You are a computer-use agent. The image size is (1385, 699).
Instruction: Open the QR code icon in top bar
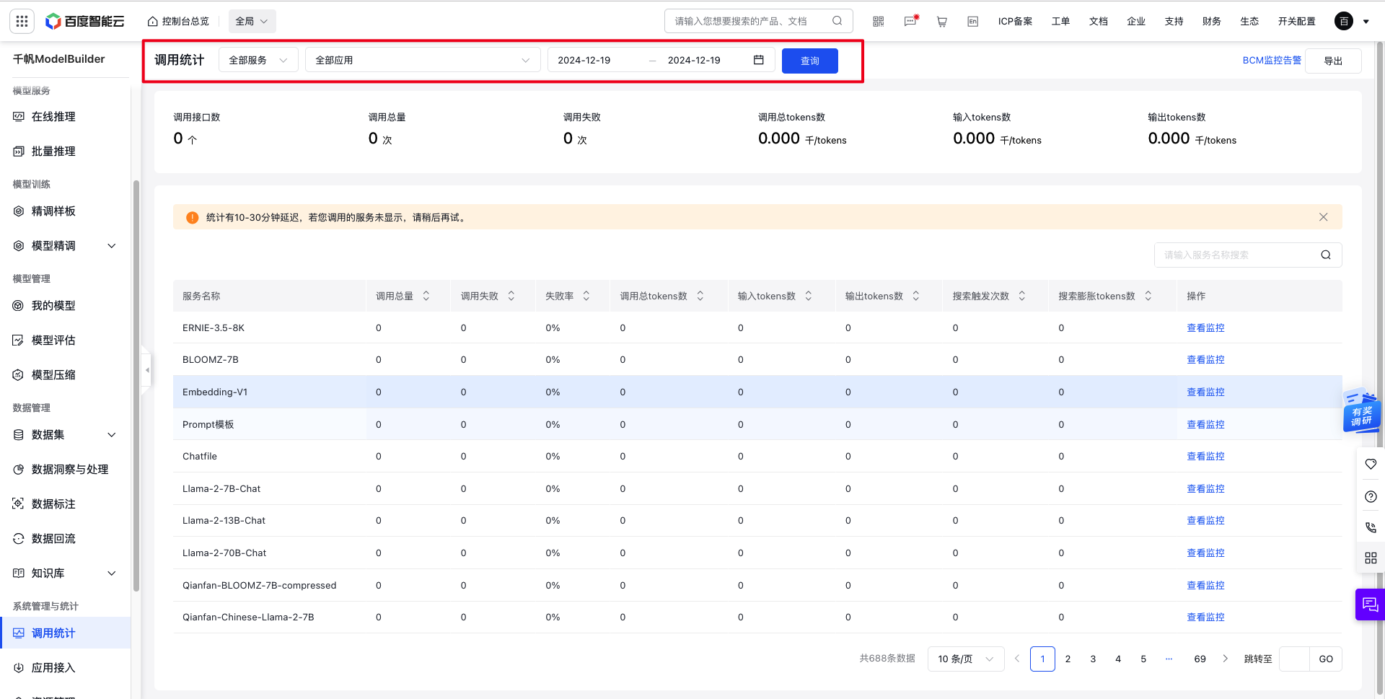(x=878, y=21)
